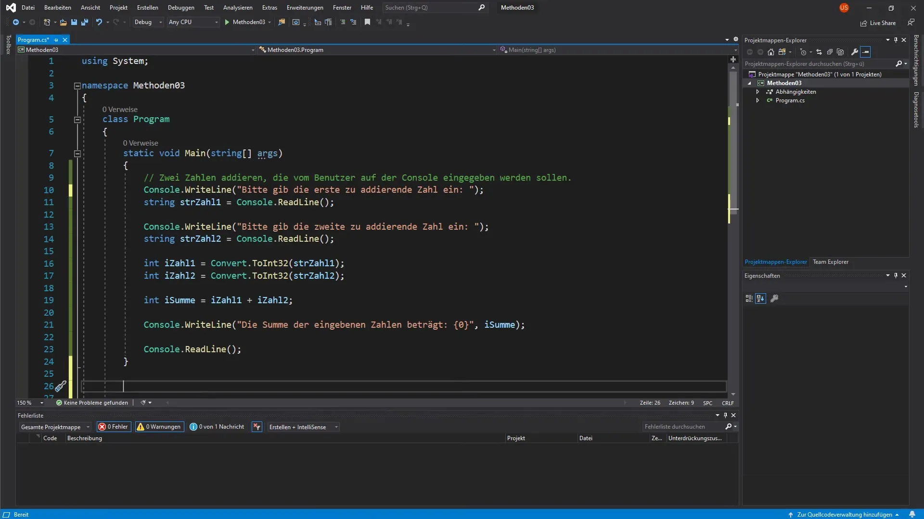Click the feedback icon next to Live Share

tap(911, 23)
